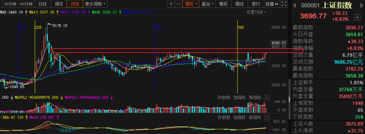The image size is (365, 134).
Task: Select the yellow vertical line labeled 342
Action: pos(237,57)
